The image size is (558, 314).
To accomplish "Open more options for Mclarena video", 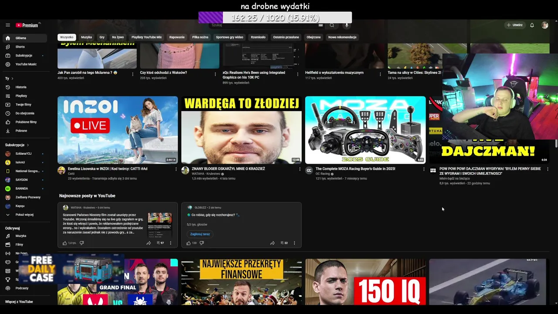I will pyautogui.click(x=133, y=74).
